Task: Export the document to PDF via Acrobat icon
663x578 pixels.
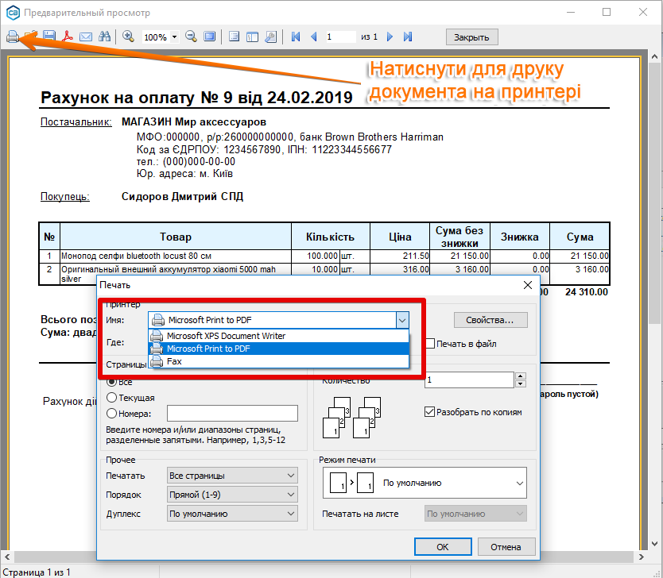Action: (68, 37)
